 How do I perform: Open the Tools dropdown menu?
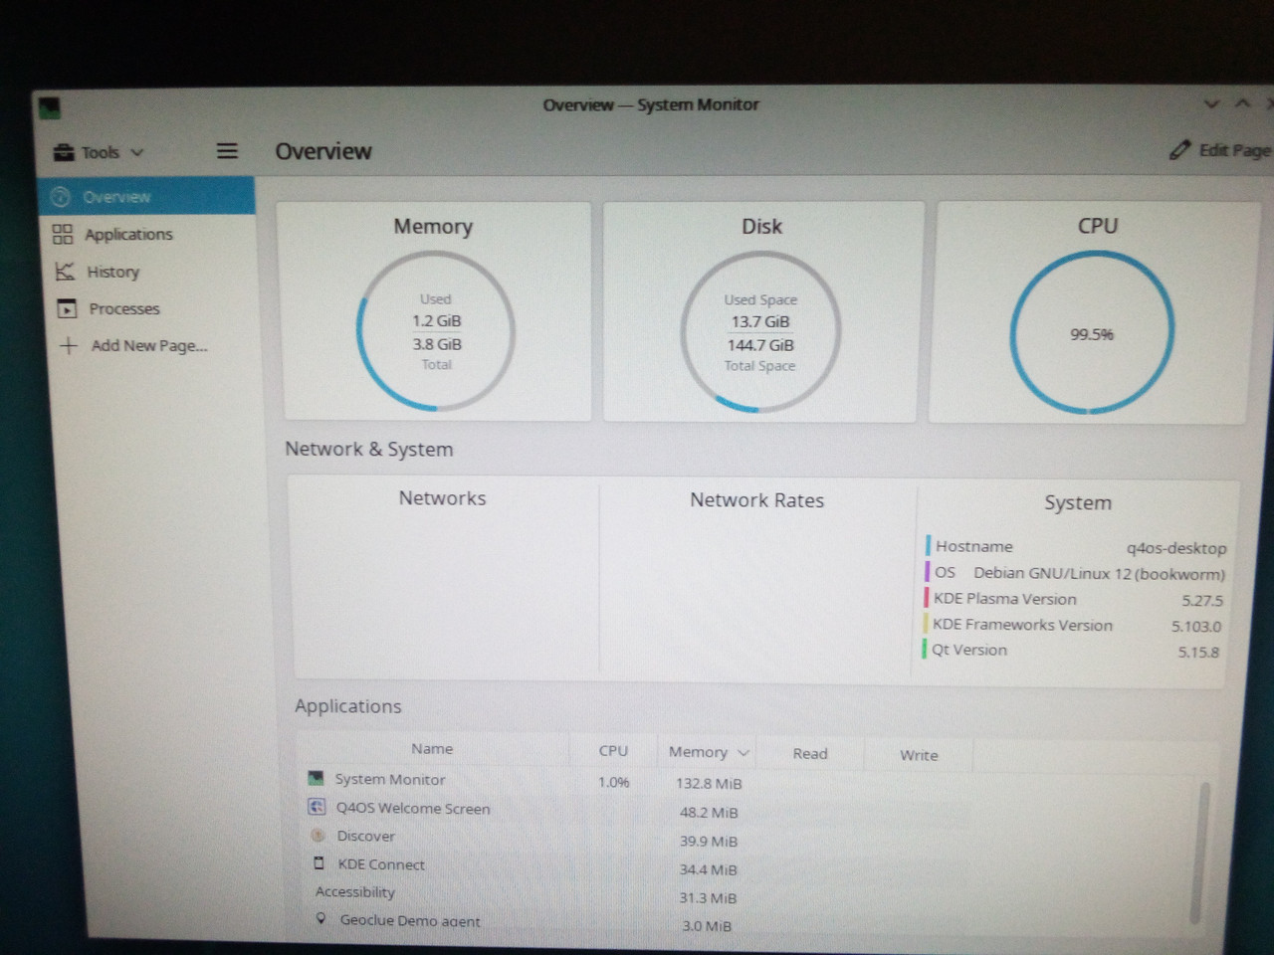click(x=99, y=152)
